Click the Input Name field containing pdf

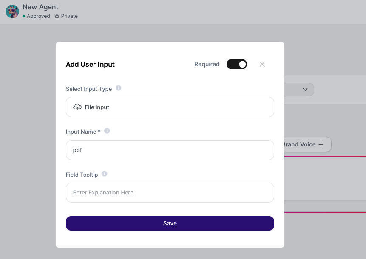(x=170, y=150)
